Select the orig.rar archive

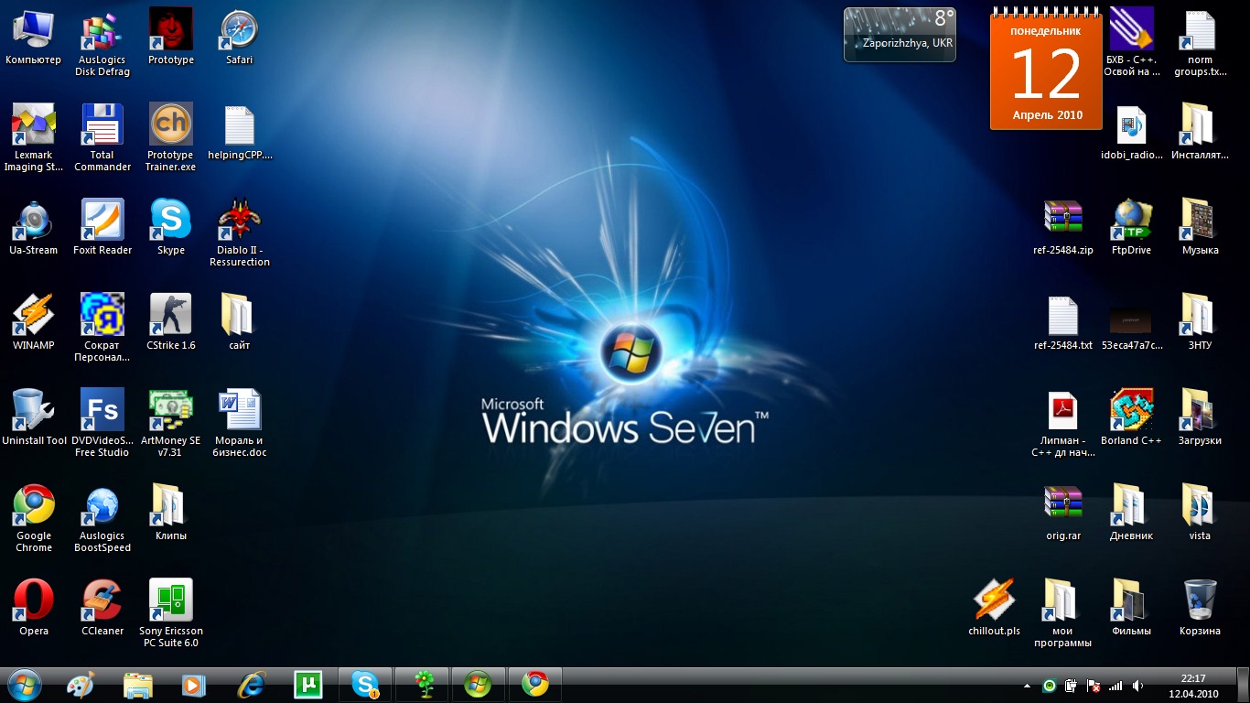point(1063,513)
